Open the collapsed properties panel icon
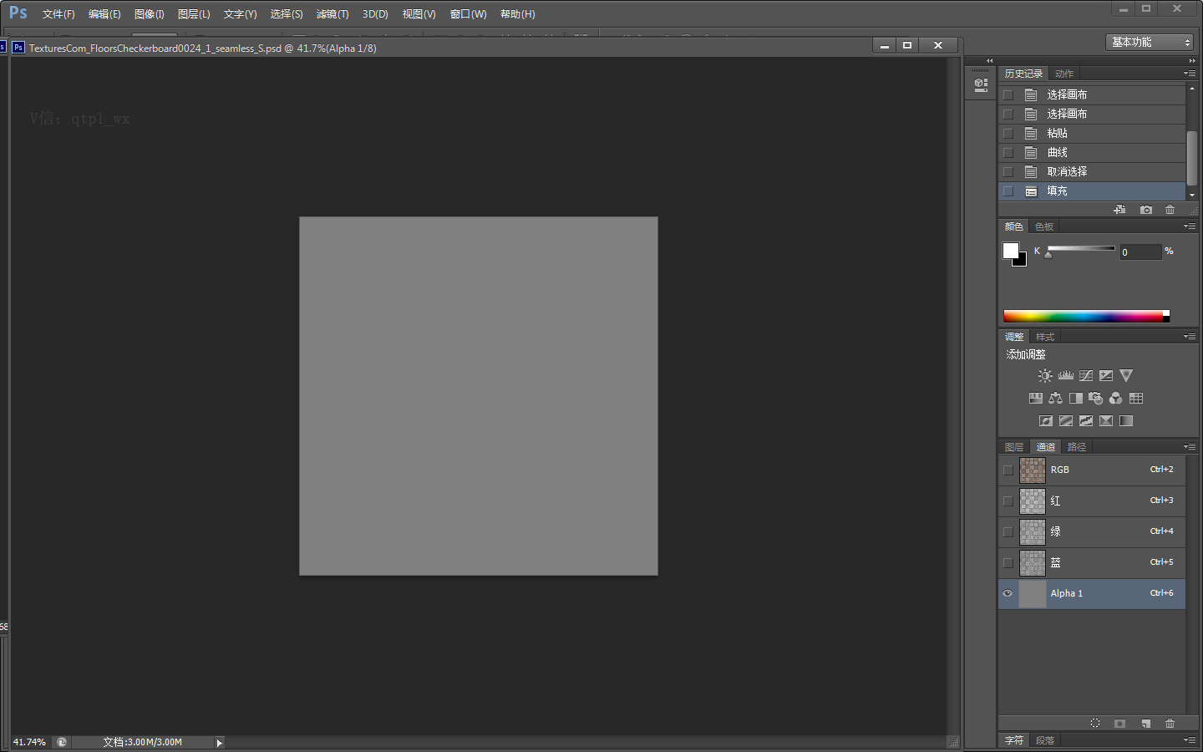This screenshot has height=752, width=1203. pyautogui.click(x=981, y=84)
